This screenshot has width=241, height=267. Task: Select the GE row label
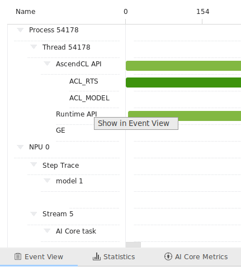coord(60,130)
